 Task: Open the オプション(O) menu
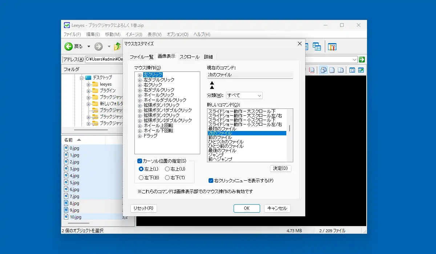click(x=177, y=34)
